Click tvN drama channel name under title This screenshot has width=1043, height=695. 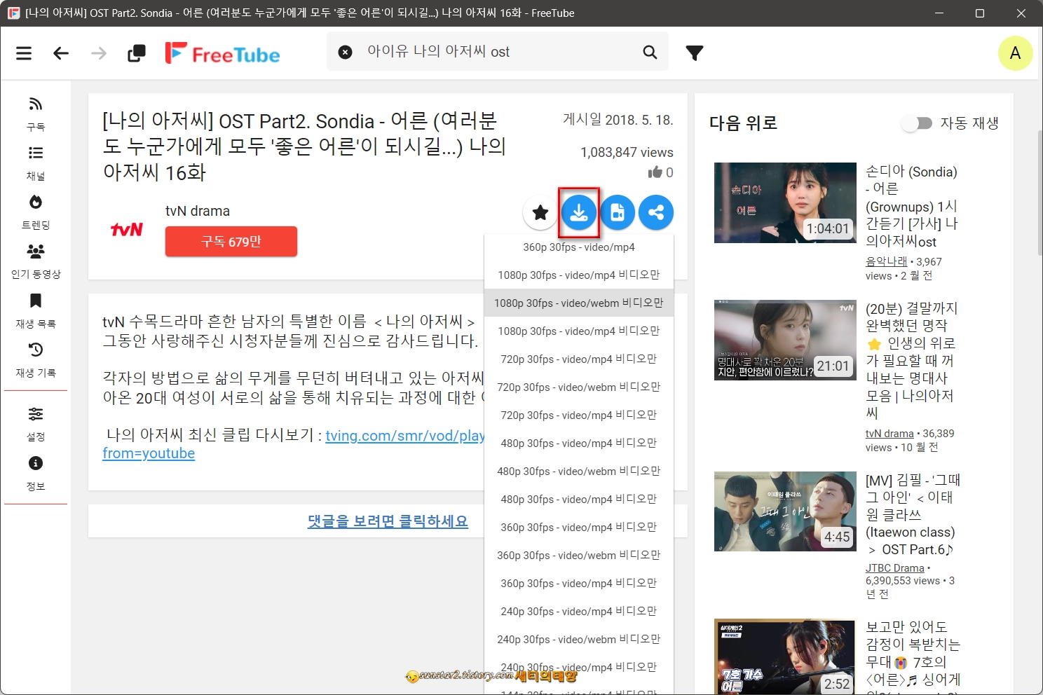click(x=198, y=211)
